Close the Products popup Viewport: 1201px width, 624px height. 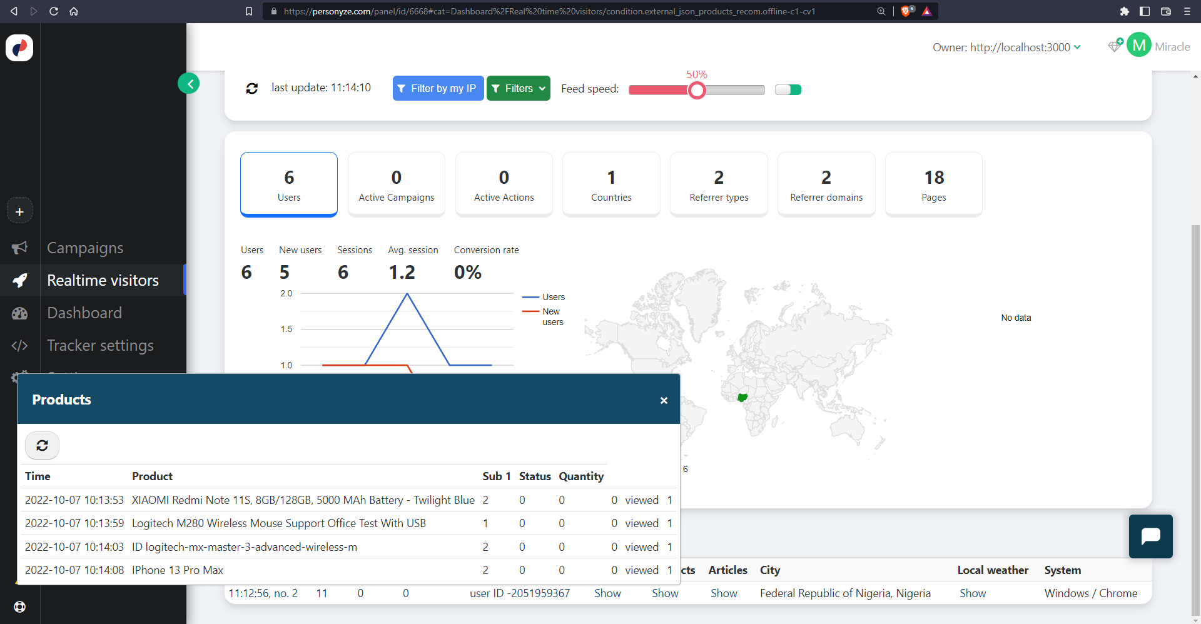(x=664, y=400)
